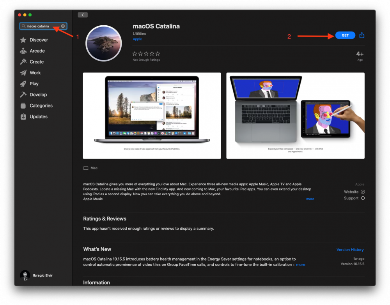The width and height of the screenshot is (390, 305).
Task: Select the Work sidebar label
Action: coord(35,73)
